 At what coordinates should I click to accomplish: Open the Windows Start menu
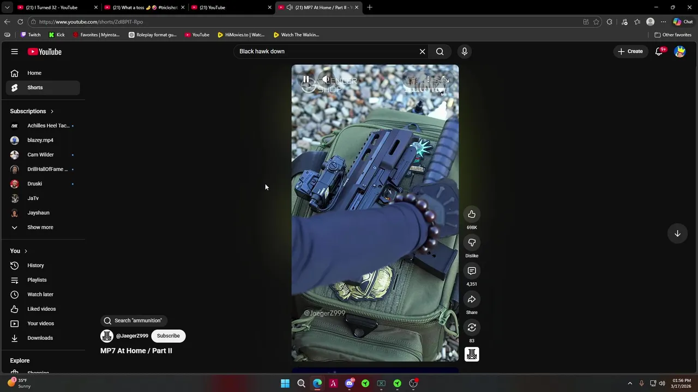[285, 383]
